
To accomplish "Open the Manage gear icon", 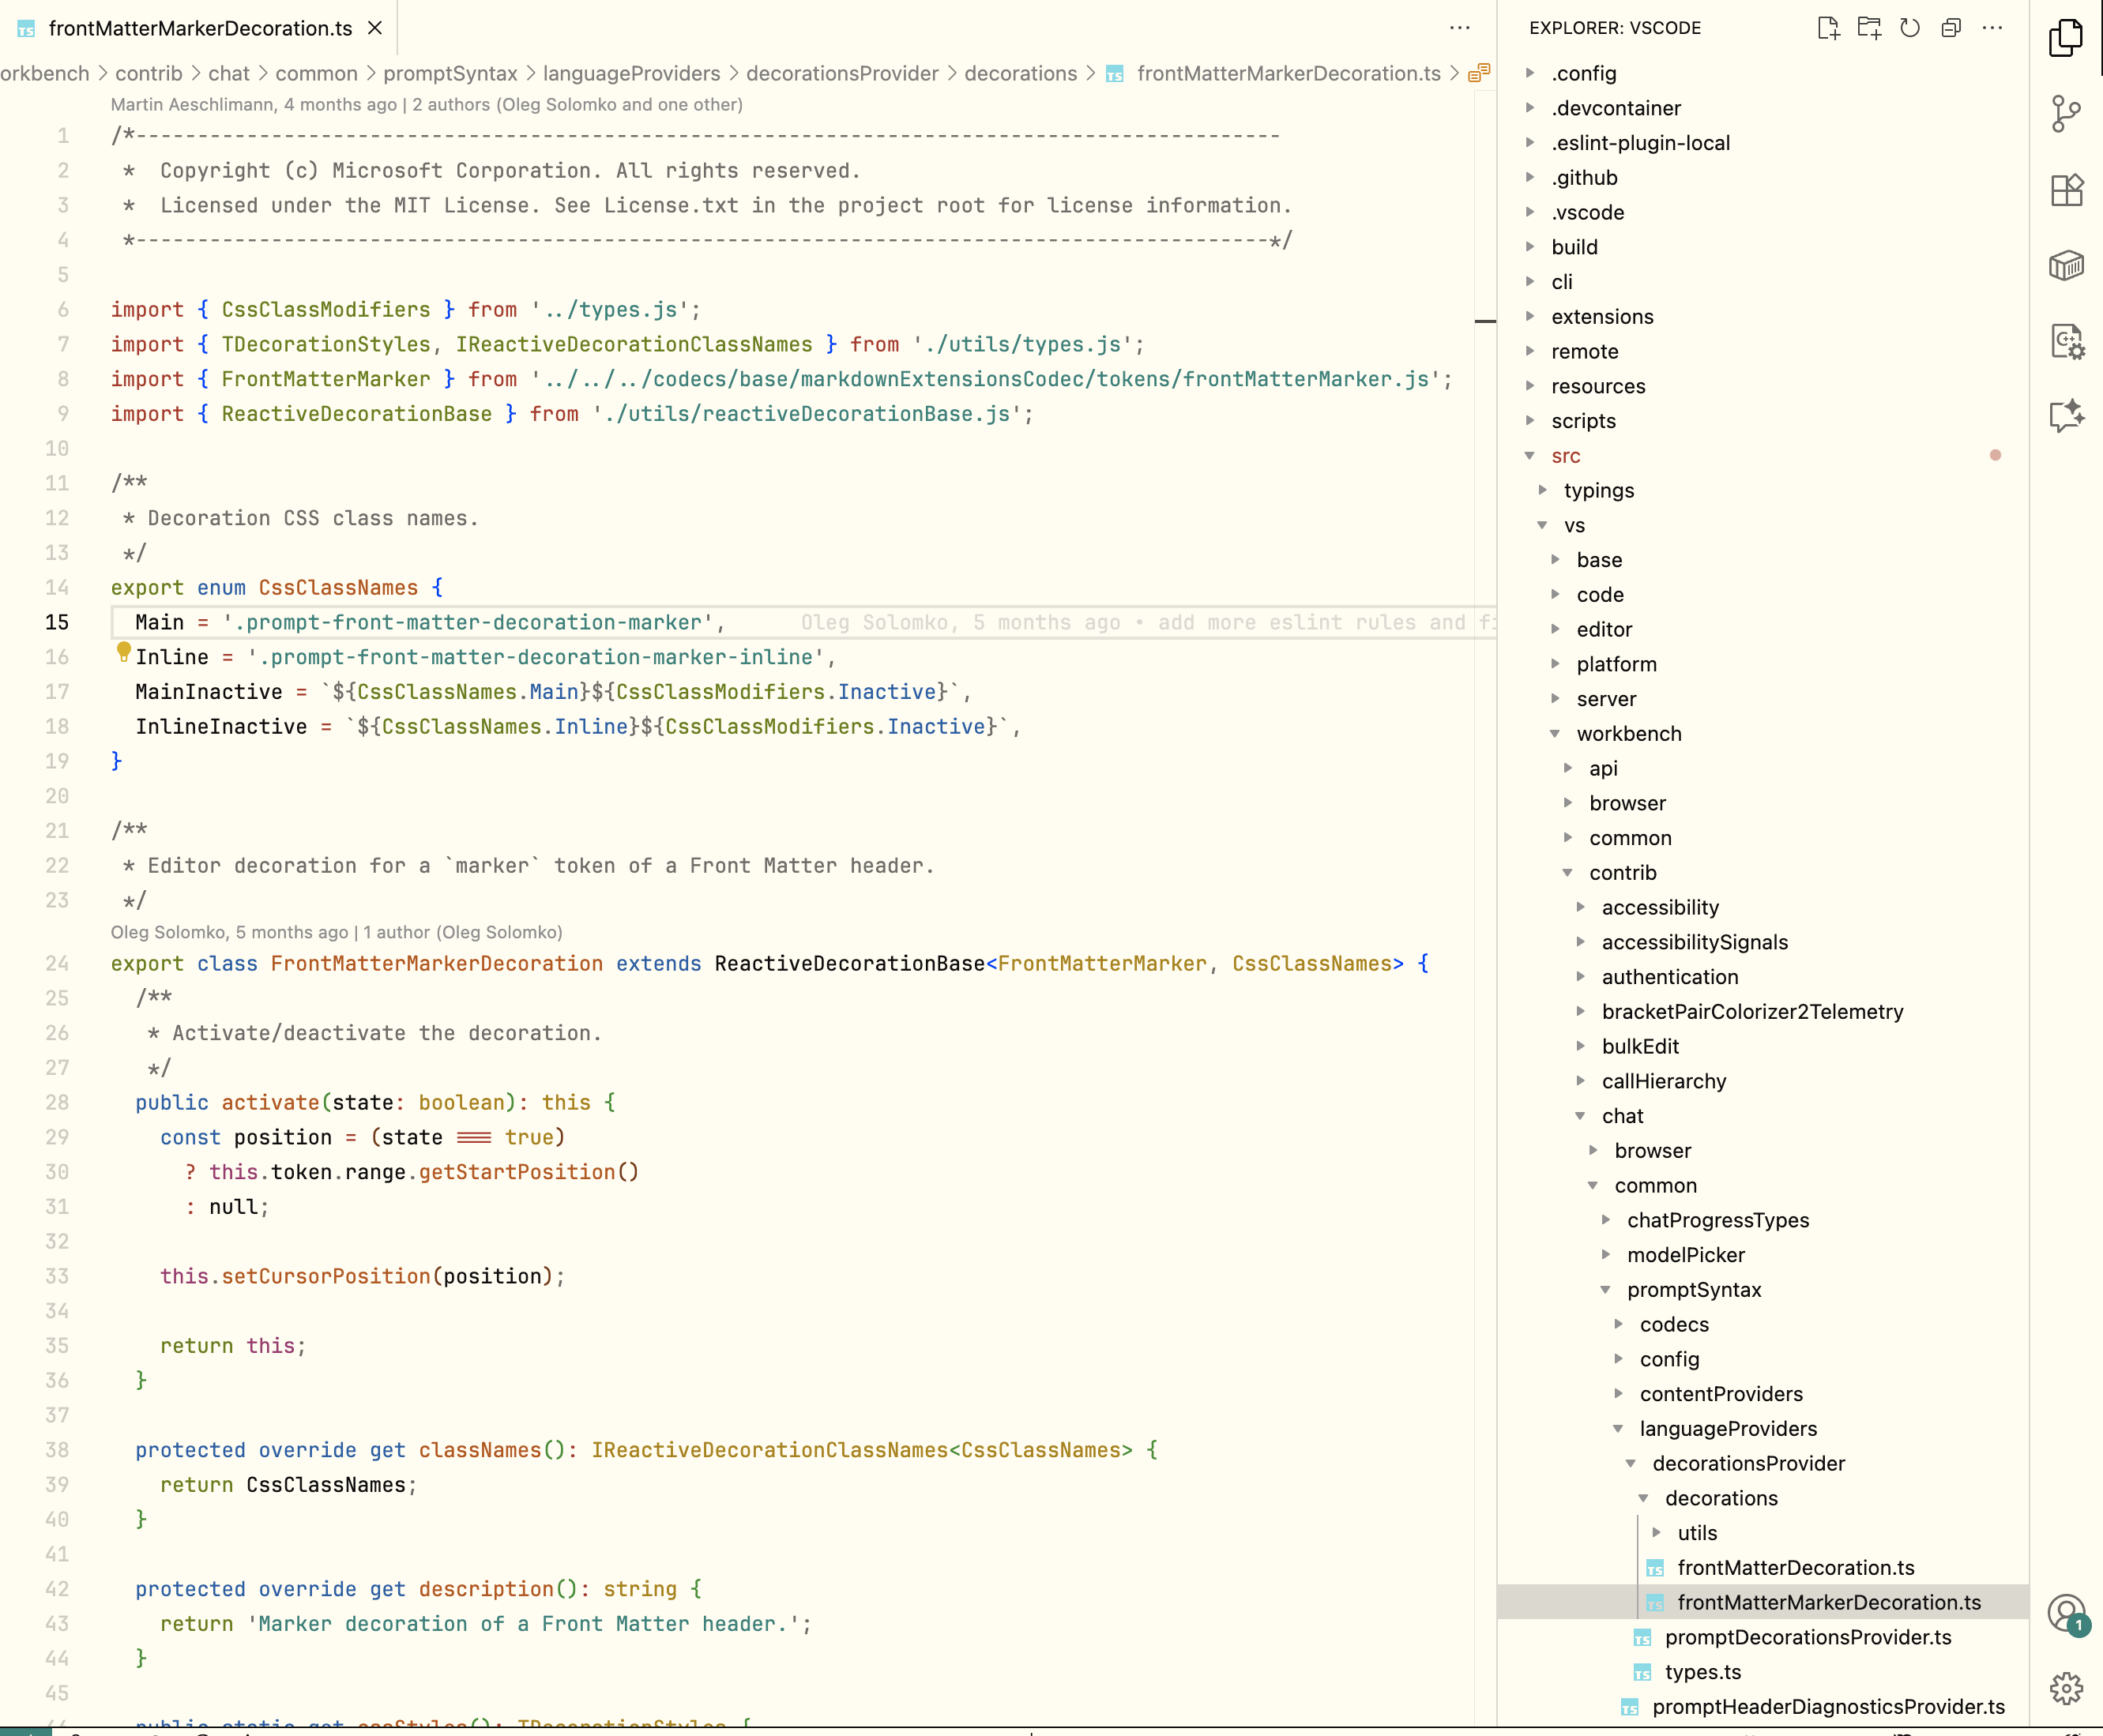I will pyautogui.click(x=2065, y=1688).
